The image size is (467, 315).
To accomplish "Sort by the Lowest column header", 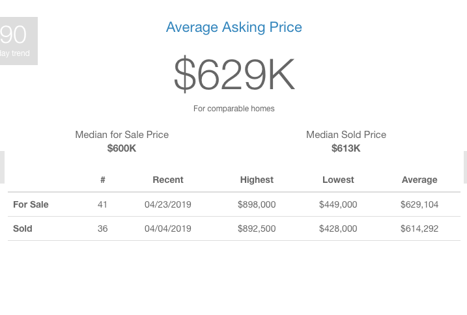I will click(x=338, y=180).
